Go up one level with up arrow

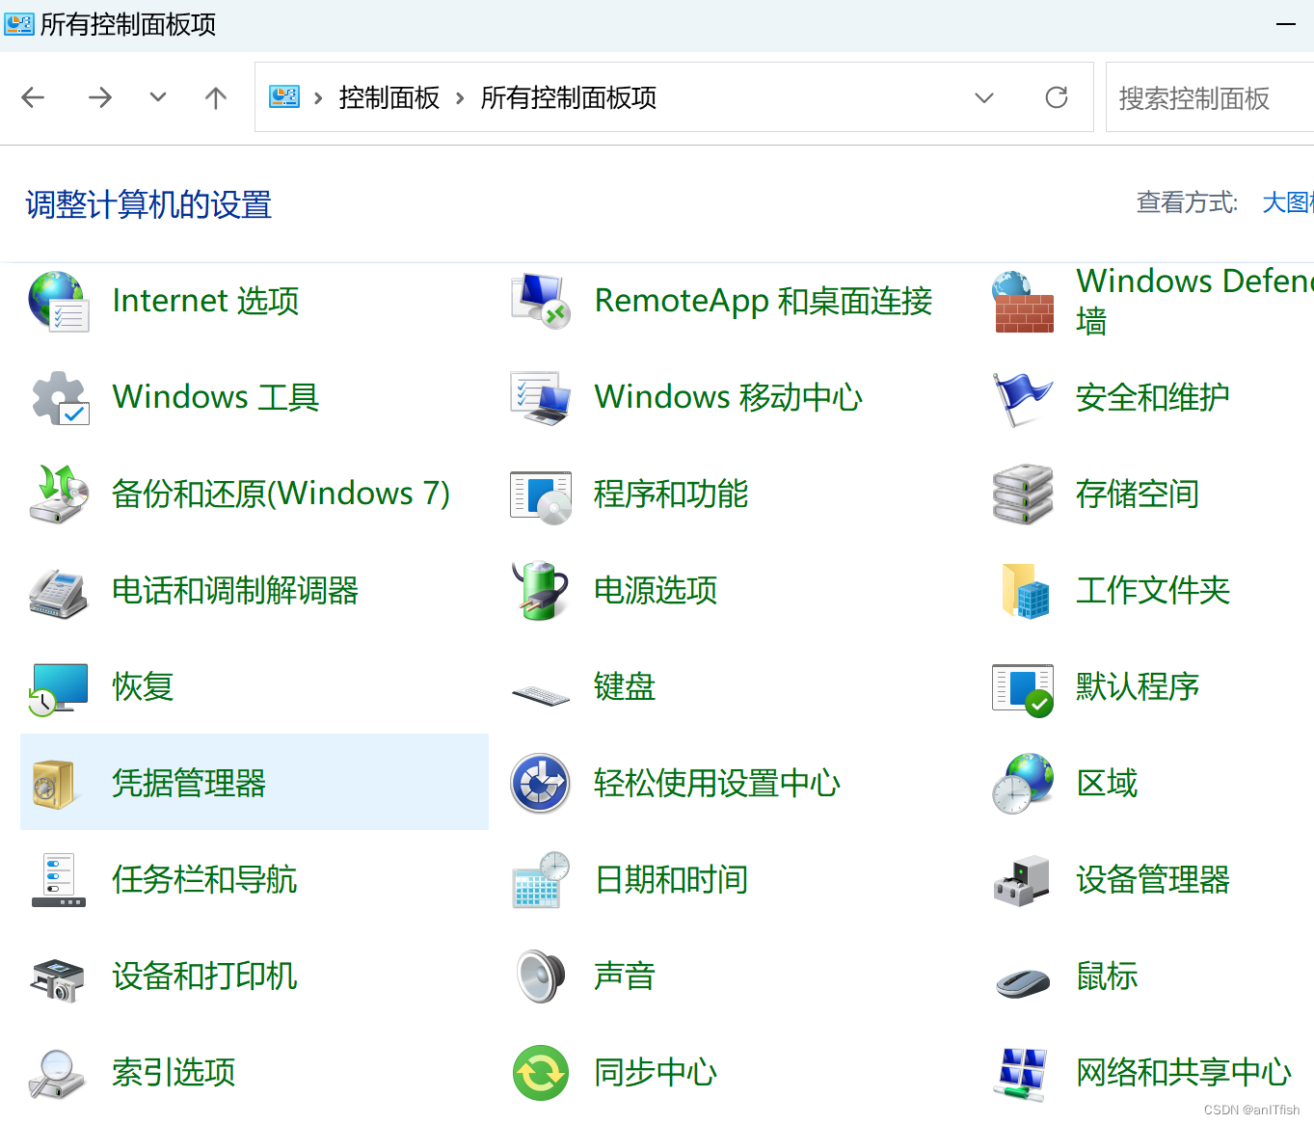[x=216, y=97]
